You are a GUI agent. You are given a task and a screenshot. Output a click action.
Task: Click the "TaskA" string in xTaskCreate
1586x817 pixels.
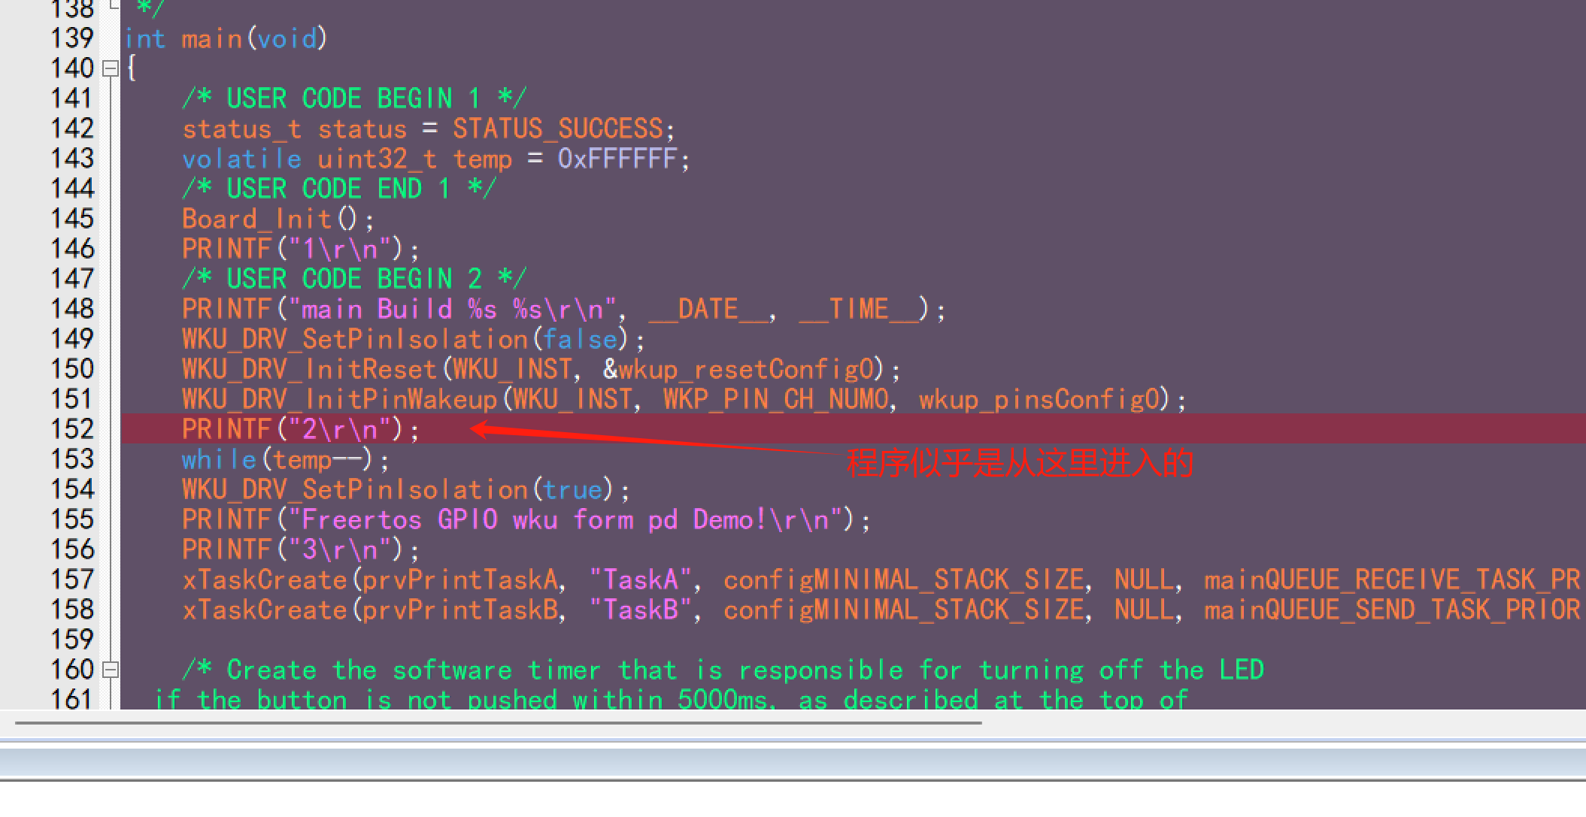tap(639, 580)
